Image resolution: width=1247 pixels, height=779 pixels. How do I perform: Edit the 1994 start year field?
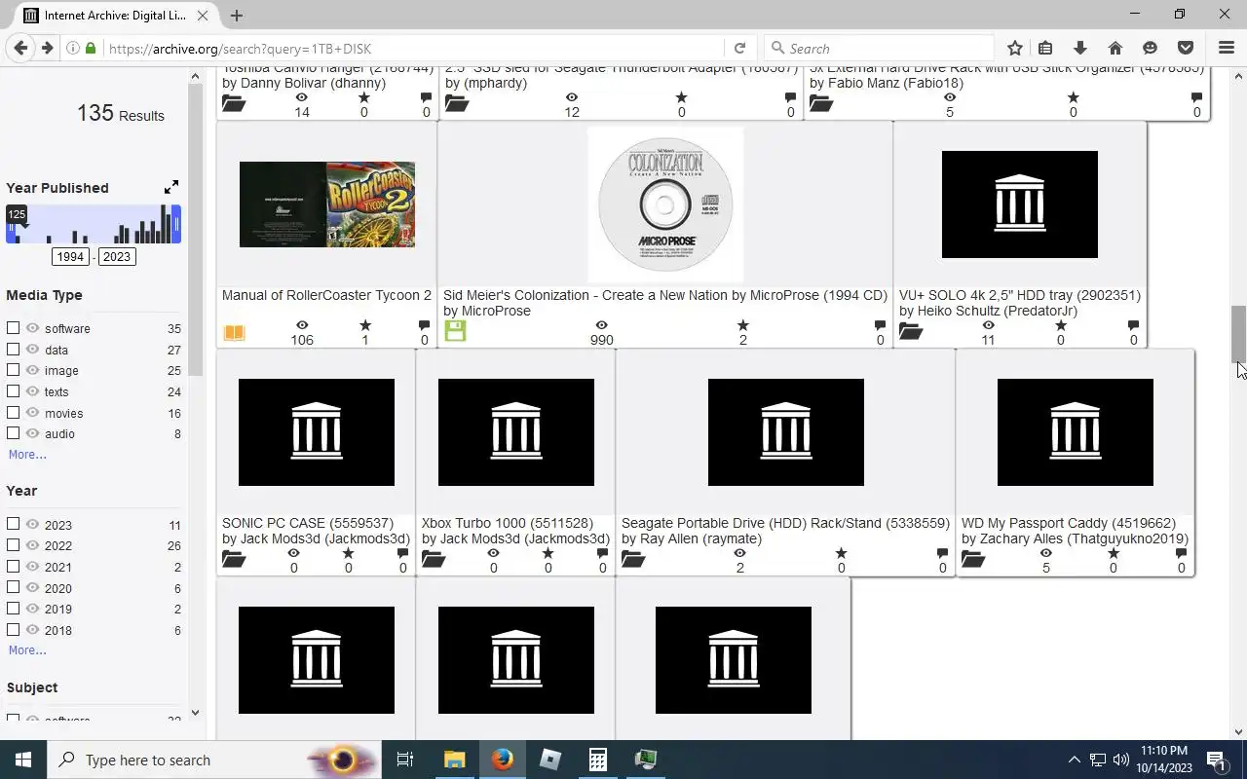[x=70, y=257]
